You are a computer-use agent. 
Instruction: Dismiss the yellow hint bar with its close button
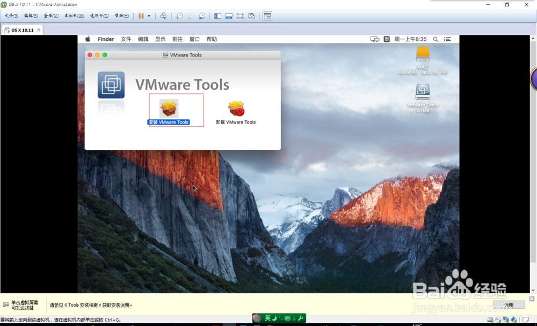532,299
